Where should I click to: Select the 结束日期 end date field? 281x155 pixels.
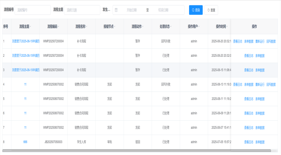tap(163, 10)
